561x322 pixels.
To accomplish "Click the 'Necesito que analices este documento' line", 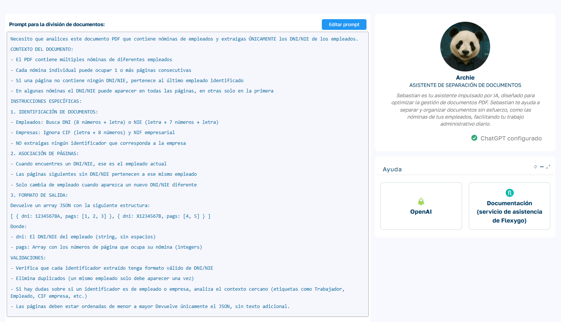I will (184, 39).
